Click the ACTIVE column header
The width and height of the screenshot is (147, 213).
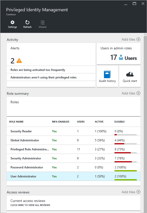(99, 122)
